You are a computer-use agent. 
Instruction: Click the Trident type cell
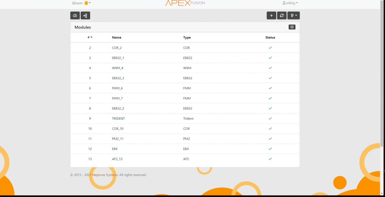pyautogui.click(x=188, y=118)
